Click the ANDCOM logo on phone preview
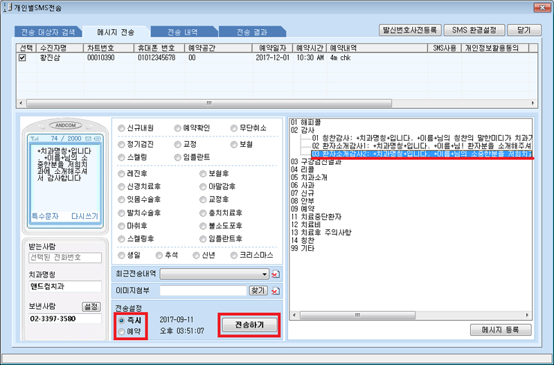The image size is (554, 365). click(x=64, y=126)
